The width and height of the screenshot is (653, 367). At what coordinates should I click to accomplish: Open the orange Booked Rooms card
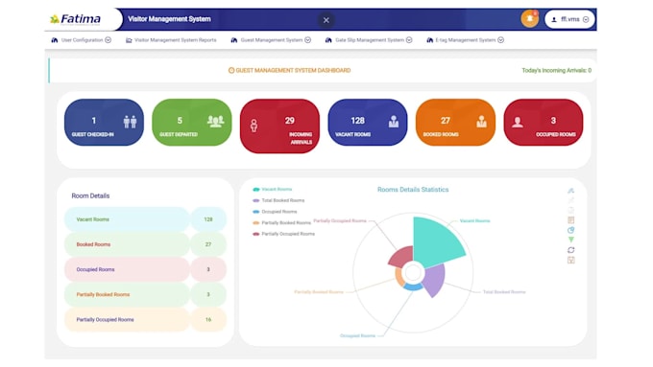(x=455, y=123)
